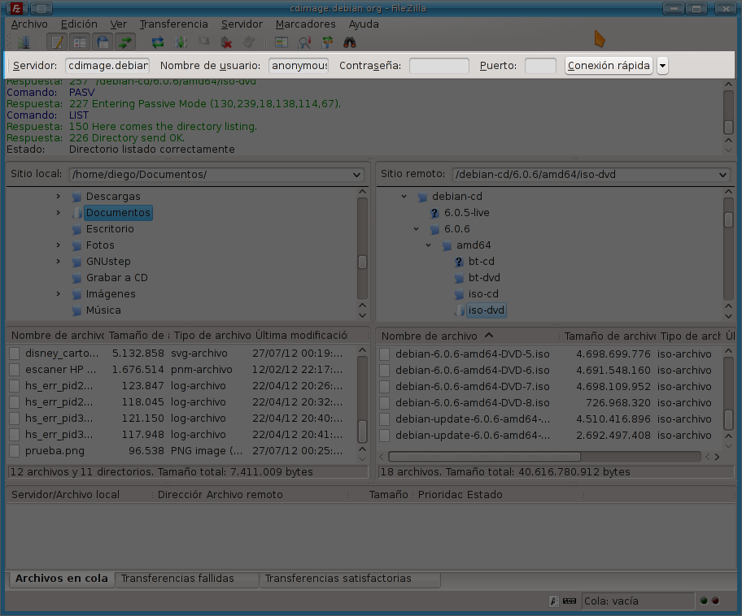Open the quick connect history dropdown

pyautogui.click(x=662, y=65)
